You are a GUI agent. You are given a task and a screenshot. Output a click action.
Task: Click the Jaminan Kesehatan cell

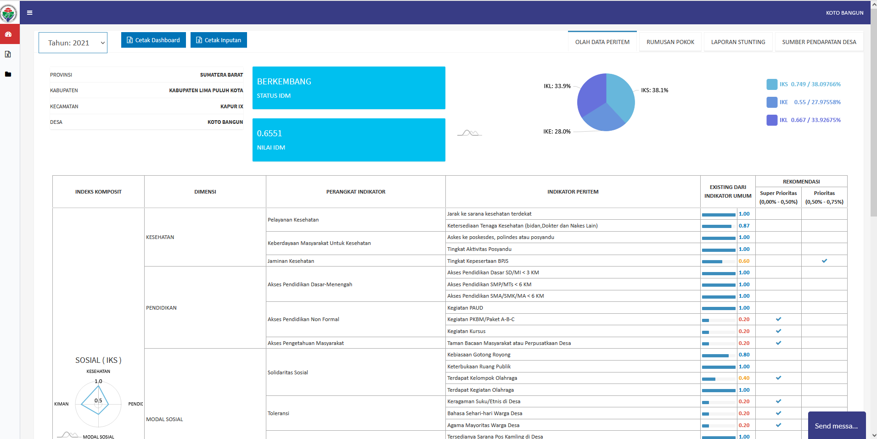(356, 261)
